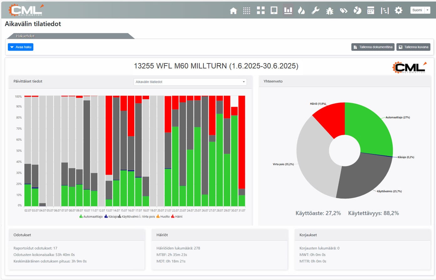This screenshot has height=280, width=436.
Task: Click the bug icon in navbar
Action: 330,11
